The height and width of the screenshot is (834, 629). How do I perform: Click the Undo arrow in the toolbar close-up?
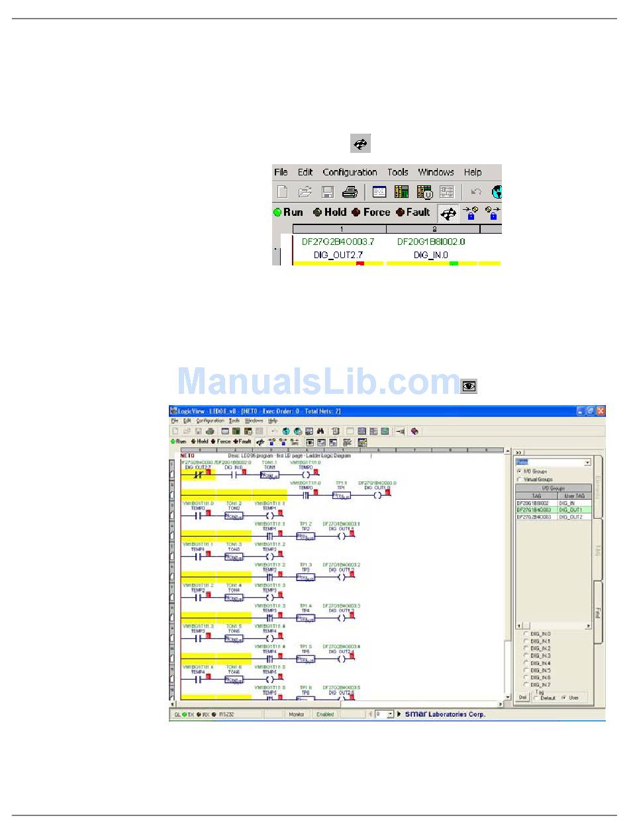(476, 193)
